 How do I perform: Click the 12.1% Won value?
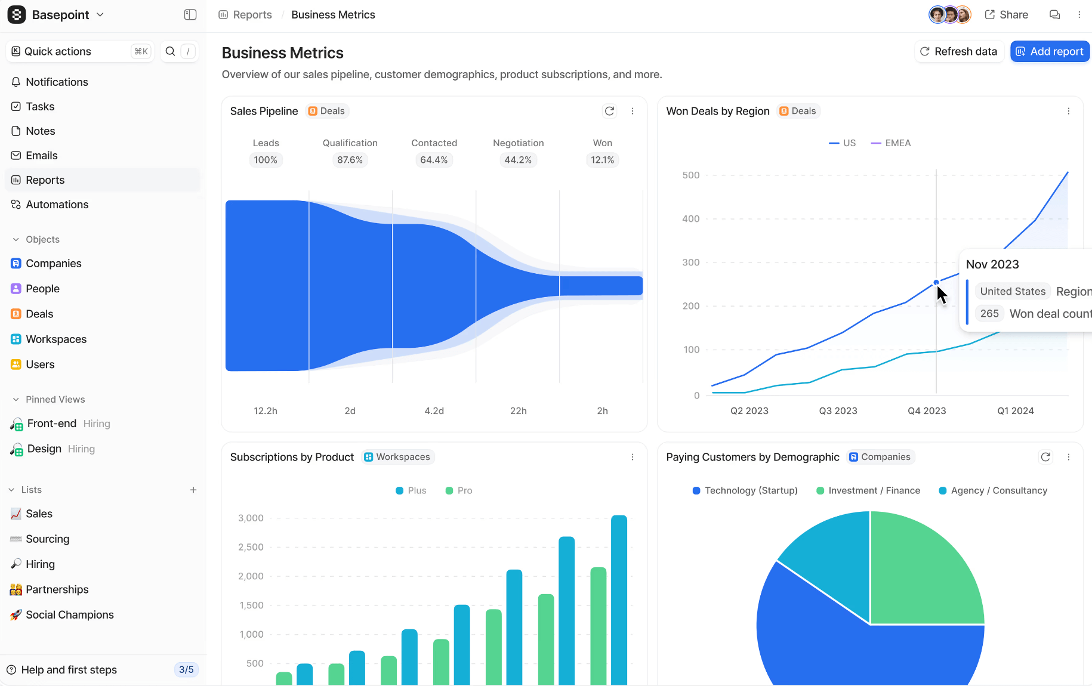tap(602, 160)
